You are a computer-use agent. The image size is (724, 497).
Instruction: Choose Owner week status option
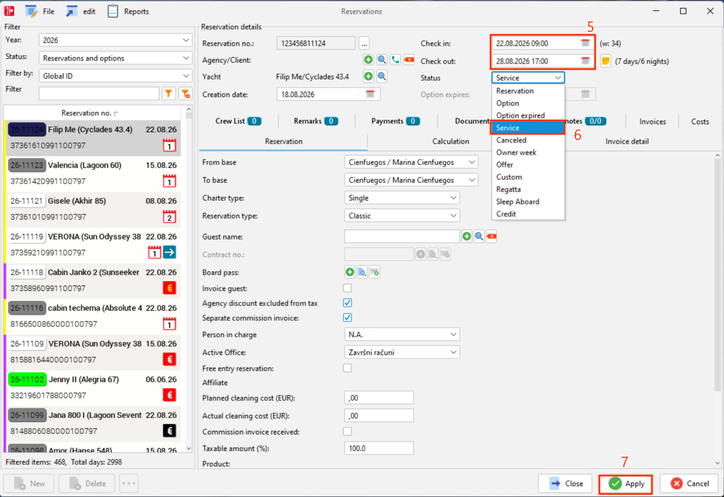528,152
